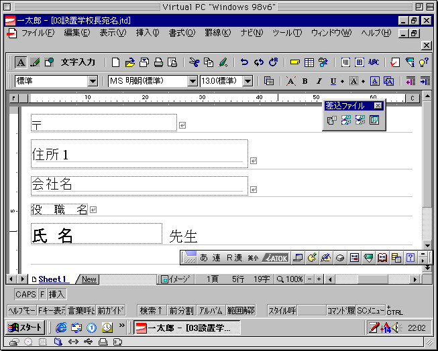
Task: Toggle italic formatting
Action: point(319,81)
